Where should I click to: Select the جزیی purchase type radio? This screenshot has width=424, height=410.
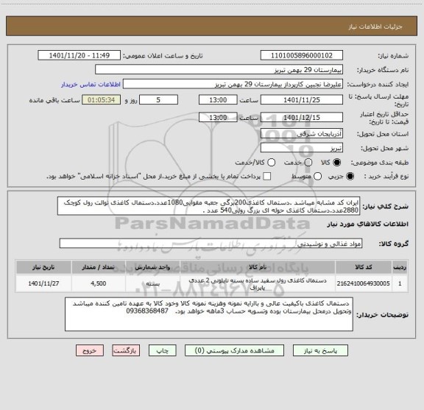tap(350, 177)
